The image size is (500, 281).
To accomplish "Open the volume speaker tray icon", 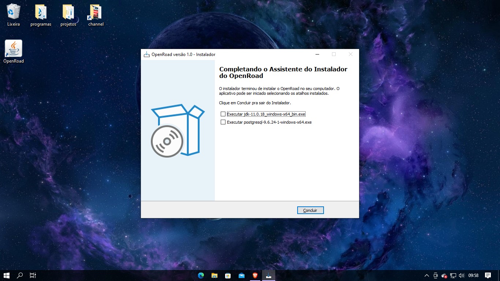I will 462,276.
